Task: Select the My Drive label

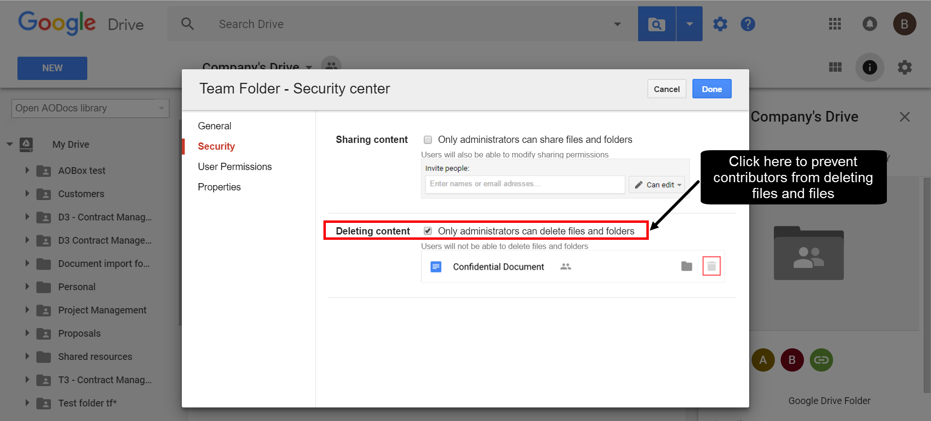Action: pos(71,144)
